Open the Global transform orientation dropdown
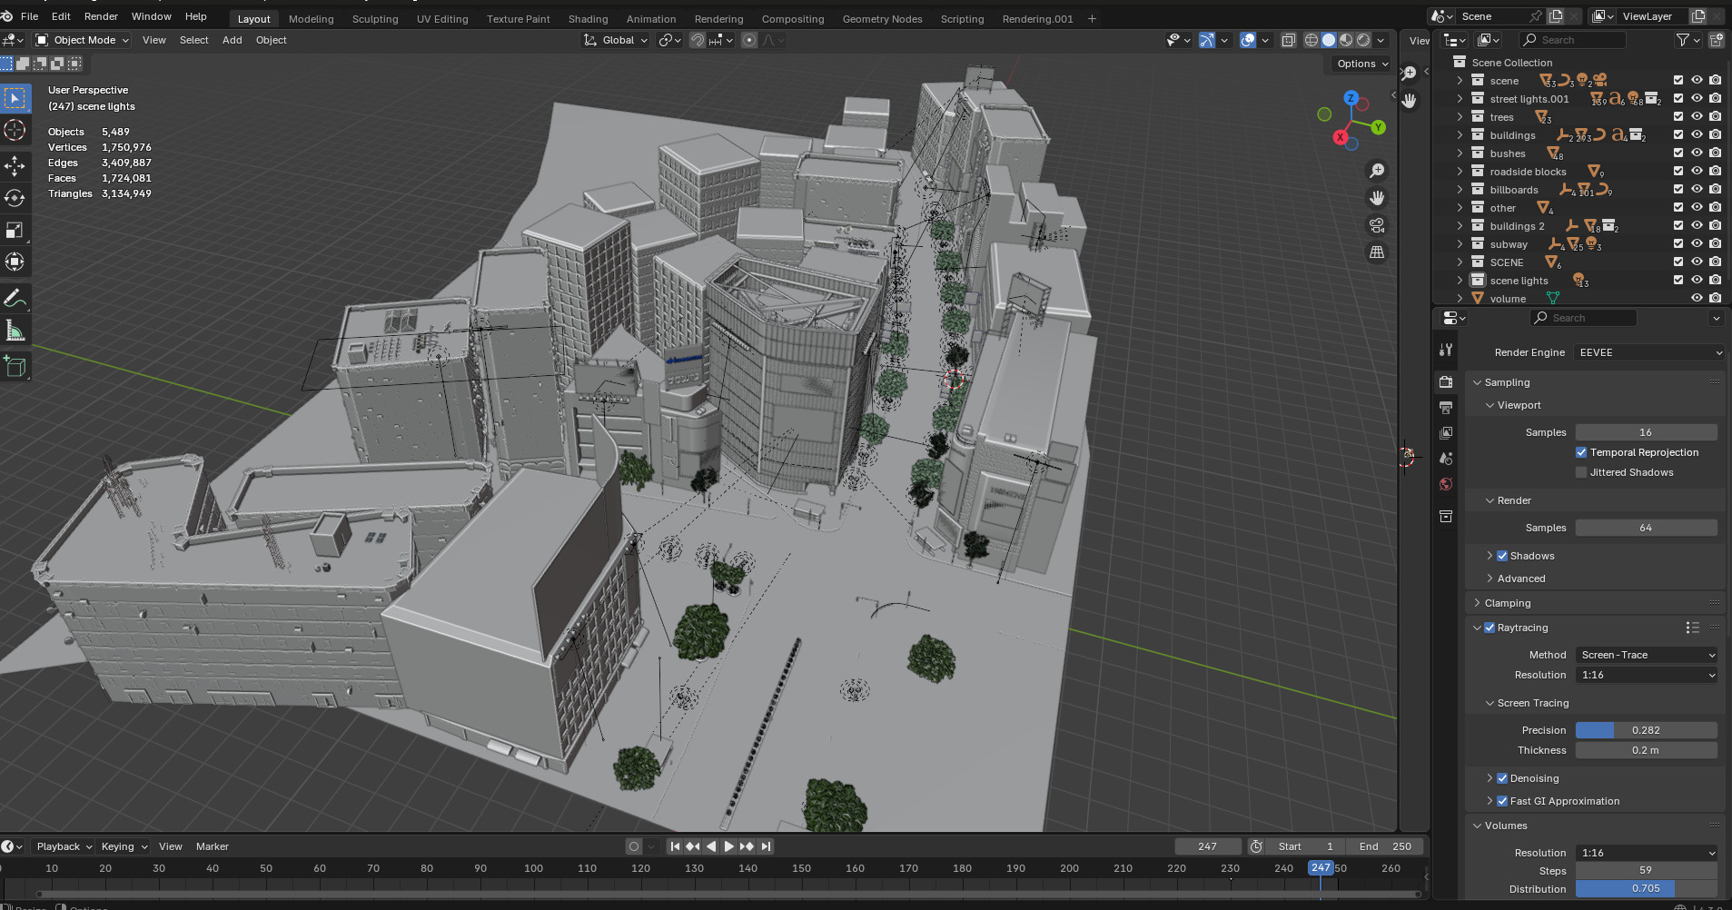Screen dimensions: 1732x910 tap(616, 40)
